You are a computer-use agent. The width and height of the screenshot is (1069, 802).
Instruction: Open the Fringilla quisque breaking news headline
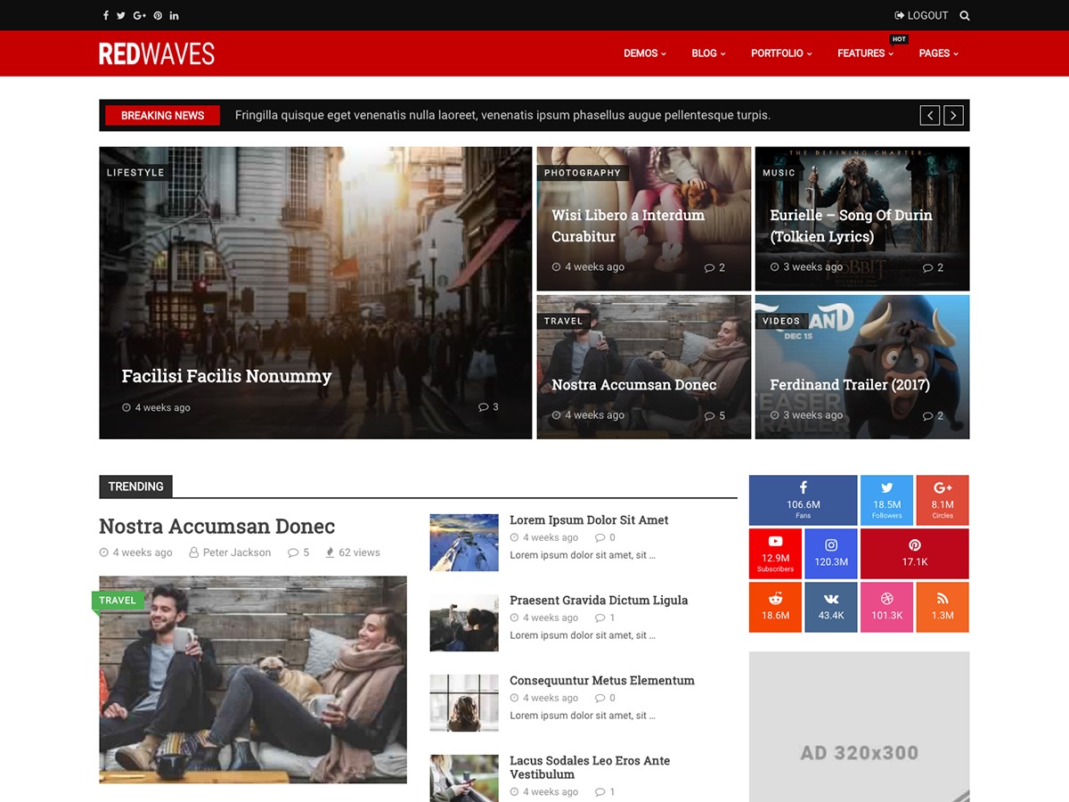tap(502, 115)
